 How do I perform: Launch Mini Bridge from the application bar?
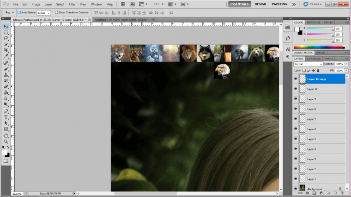tap(132, 4)
